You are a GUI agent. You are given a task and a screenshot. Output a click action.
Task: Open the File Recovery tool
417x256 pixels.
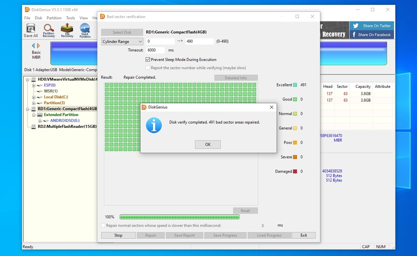(x=67, y=30)
